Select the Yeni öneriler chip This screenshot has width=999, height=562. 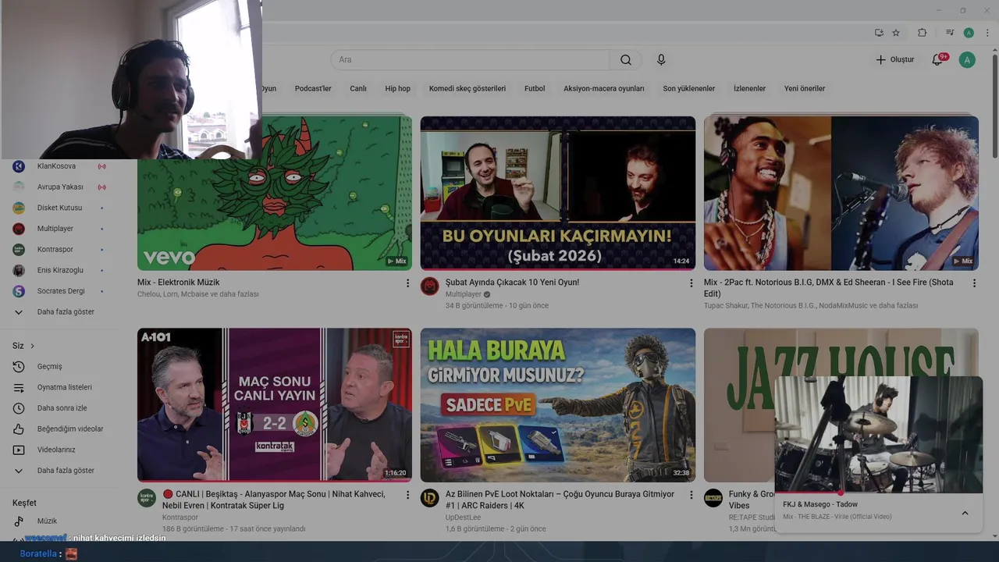coord(805,88)
